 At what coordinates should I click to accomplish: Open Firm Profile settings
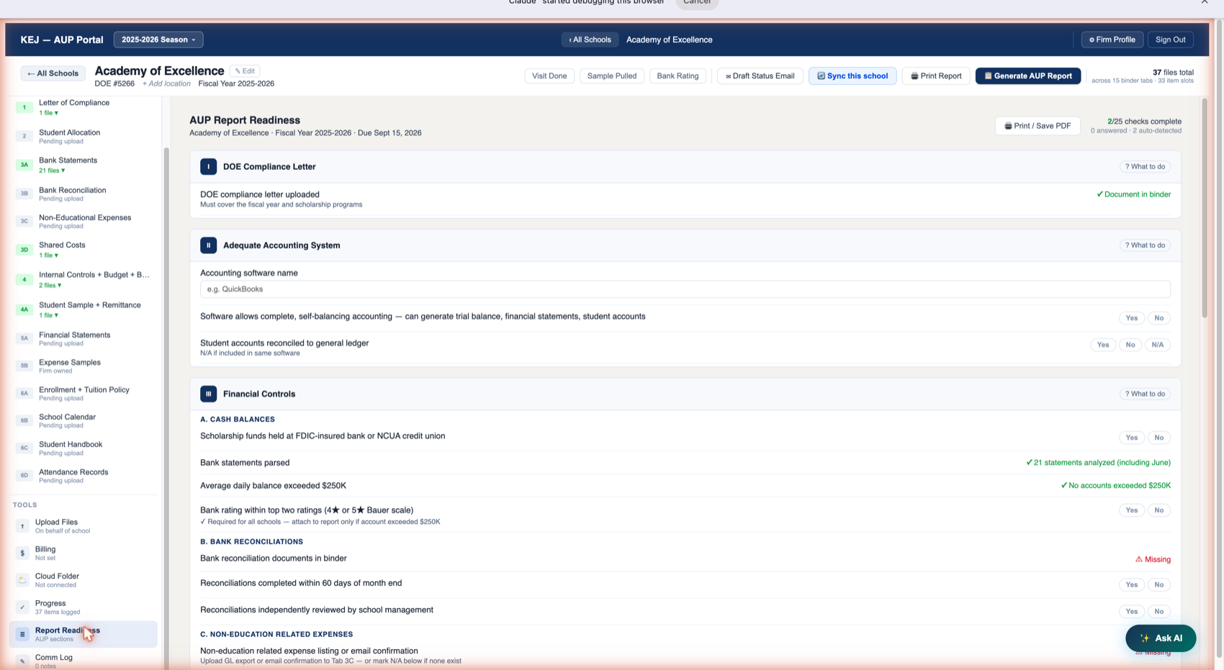pos(1112,40)
